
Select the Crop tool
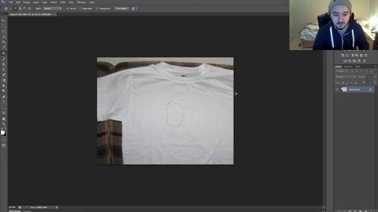point(4,42)
